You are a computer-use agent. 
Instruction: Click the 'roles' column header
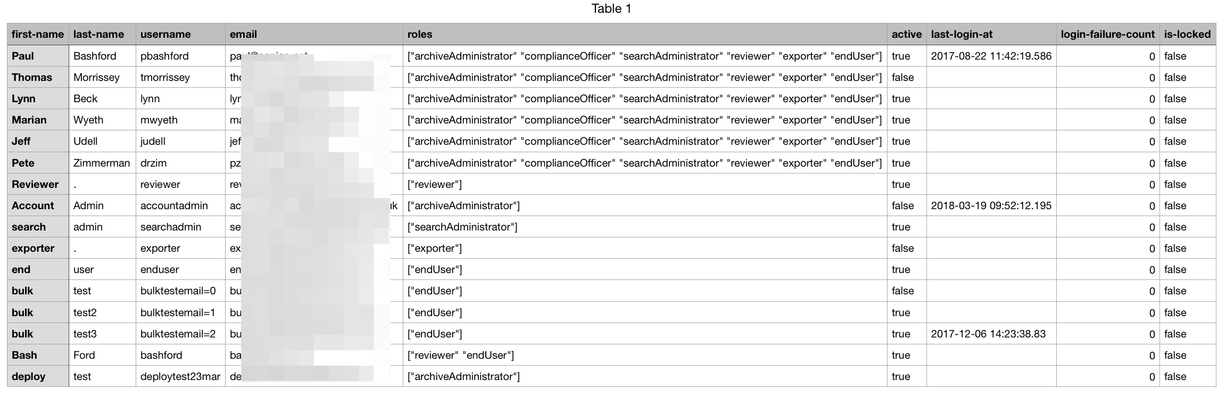(420, 35)
